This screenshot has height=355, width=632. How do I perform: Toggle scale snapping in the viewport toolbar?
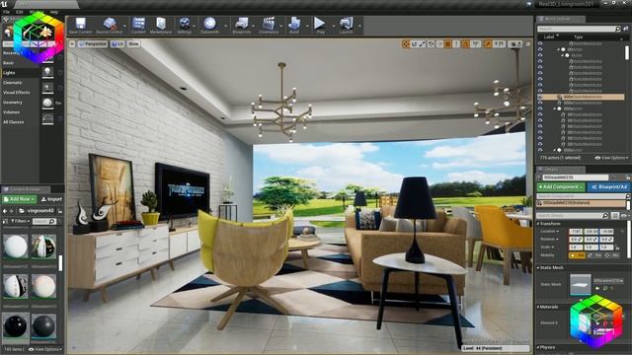[488, 43]
